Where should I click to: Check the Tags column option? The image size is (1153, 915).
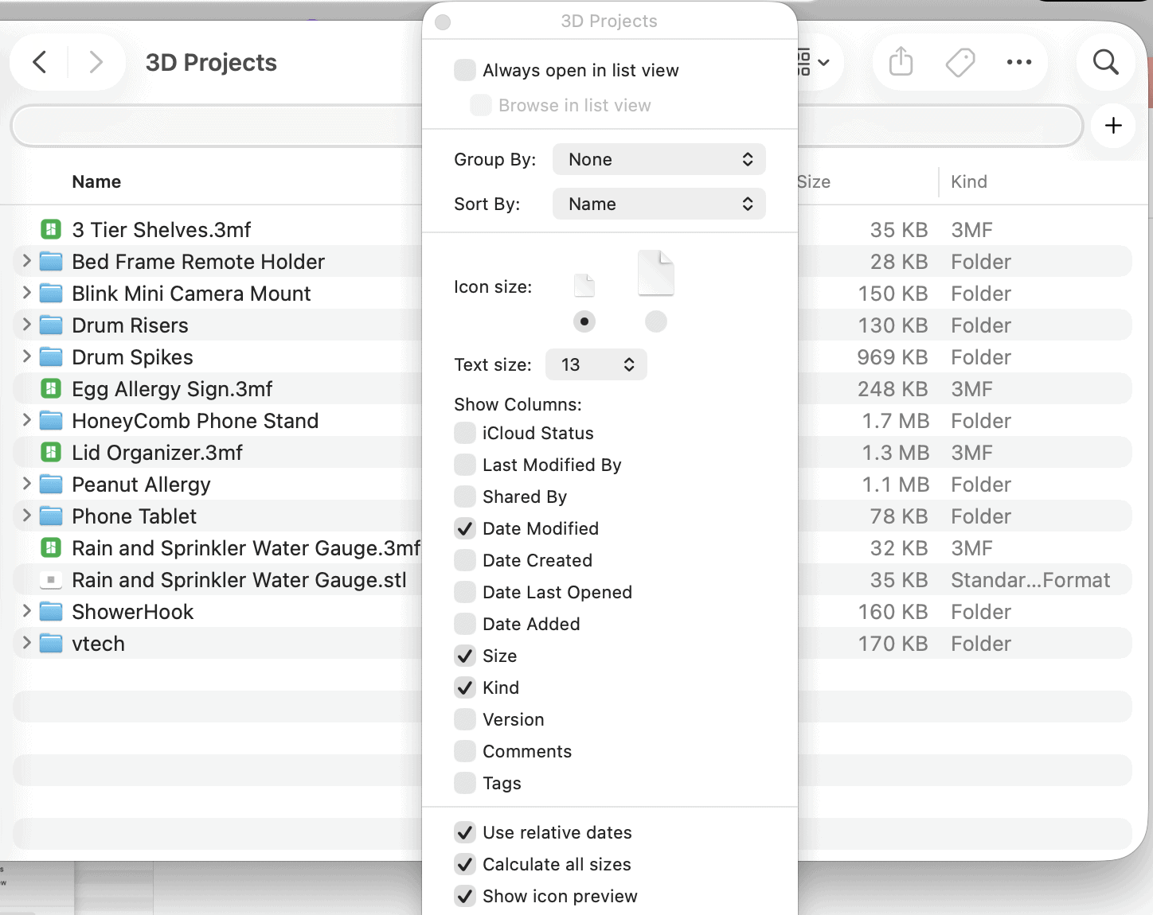[464, 783]
